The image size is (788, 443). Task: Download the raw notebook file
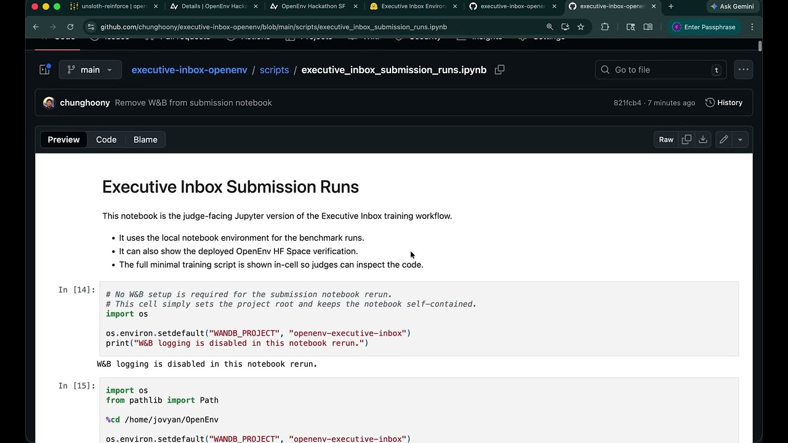point(702,140)
